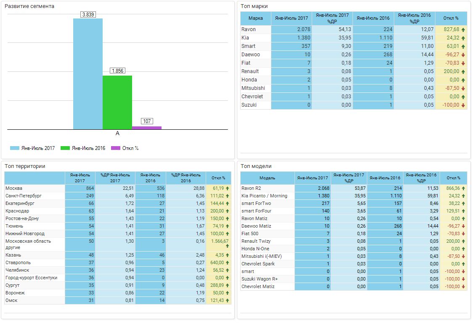Click the green 1.856 bar in the chart
The image size is (472, 333).
(117, 102)
